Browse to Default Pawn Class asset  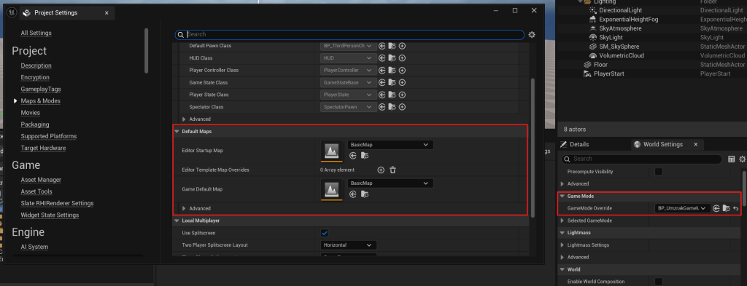[x=392, y=46]
